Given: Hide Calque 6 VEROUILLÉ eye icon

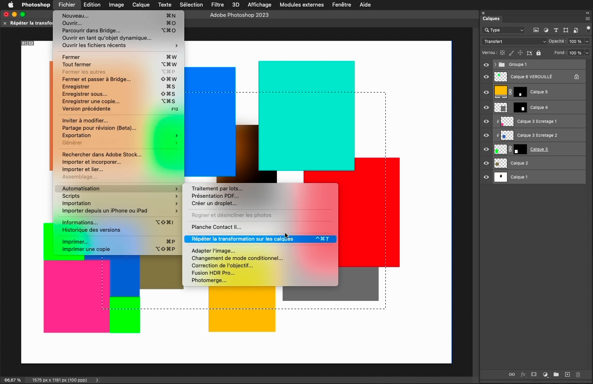Looking at the screenshot, I should pos(486,77).
